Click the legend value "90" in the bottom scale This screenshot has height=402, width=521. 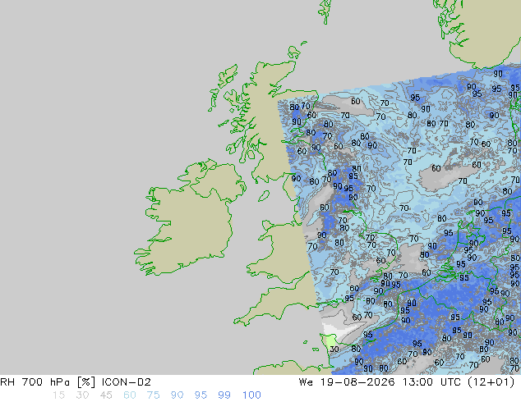coord(177,395)
